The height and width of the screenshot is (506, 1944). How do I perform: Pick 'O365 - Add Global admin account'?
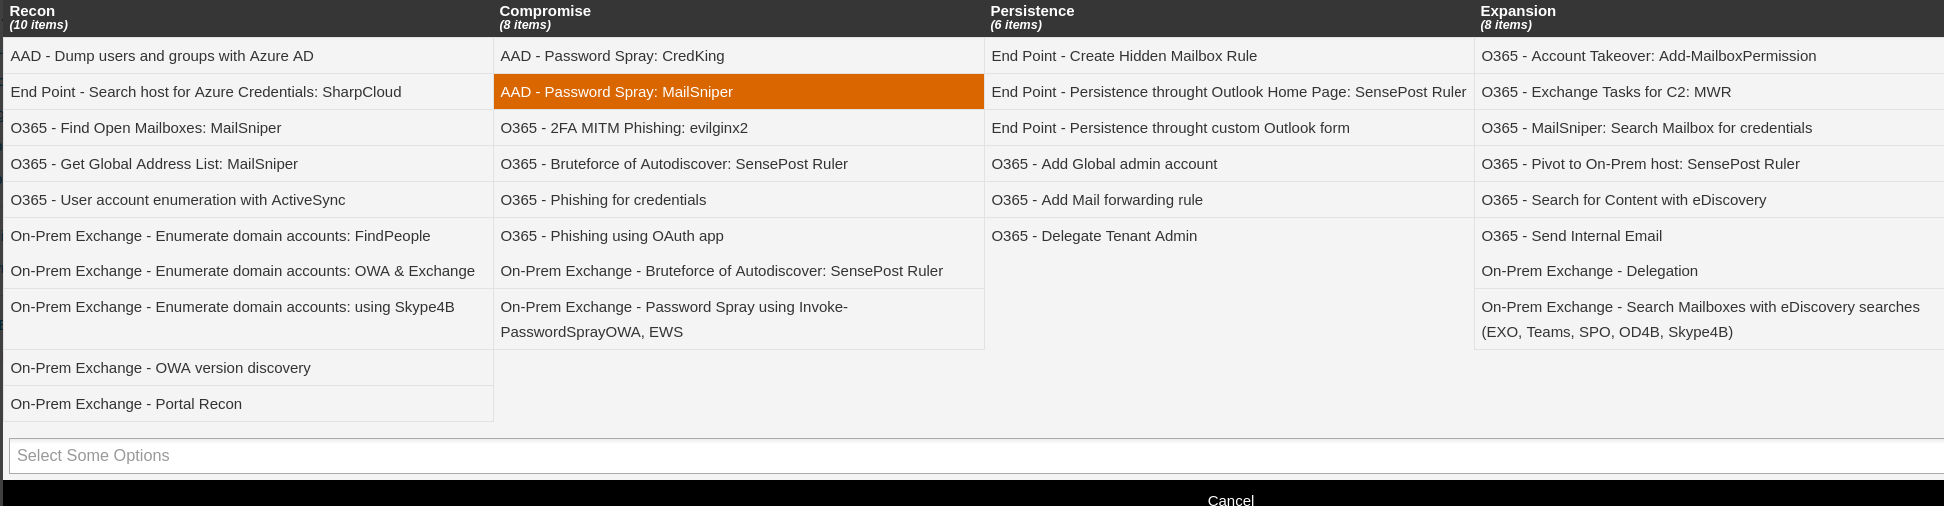pyautogui.click(x=1104, y=164)
